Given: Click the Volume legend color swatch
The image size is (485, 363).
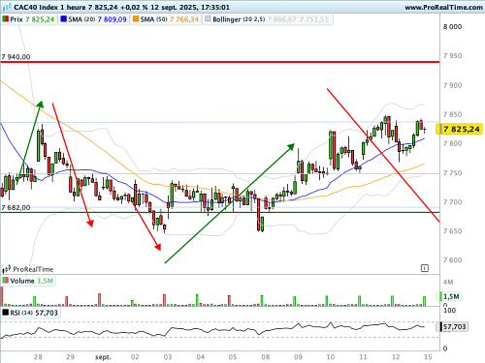Looking at the screenshot, I should pos(5,280).
